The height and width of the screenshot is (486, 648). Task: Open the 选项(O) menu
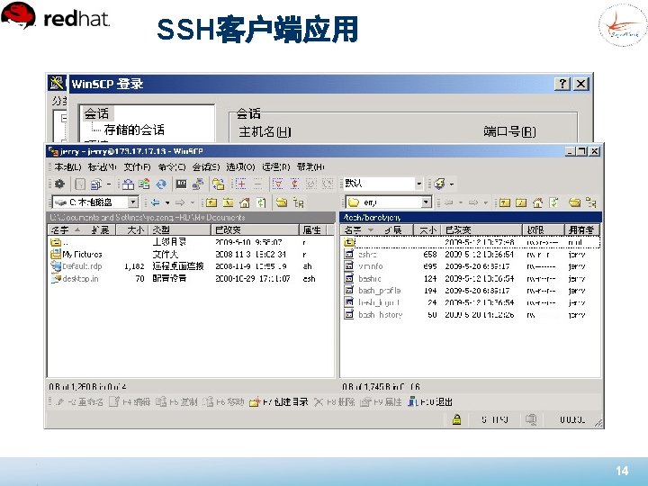point(240,167)
